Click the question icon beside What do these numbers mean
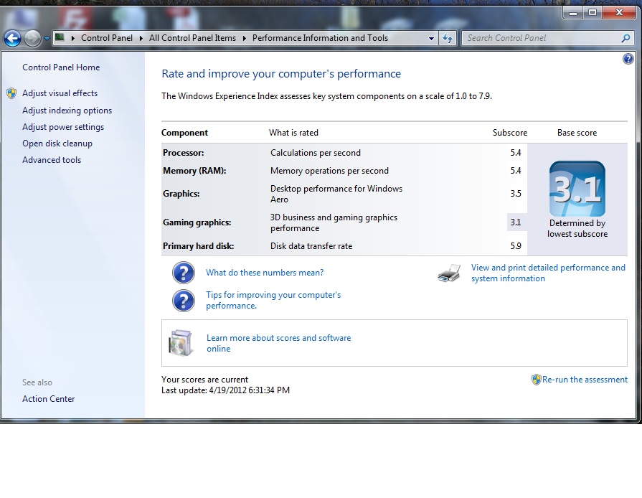The image size is (642, 498). point(184,273)
